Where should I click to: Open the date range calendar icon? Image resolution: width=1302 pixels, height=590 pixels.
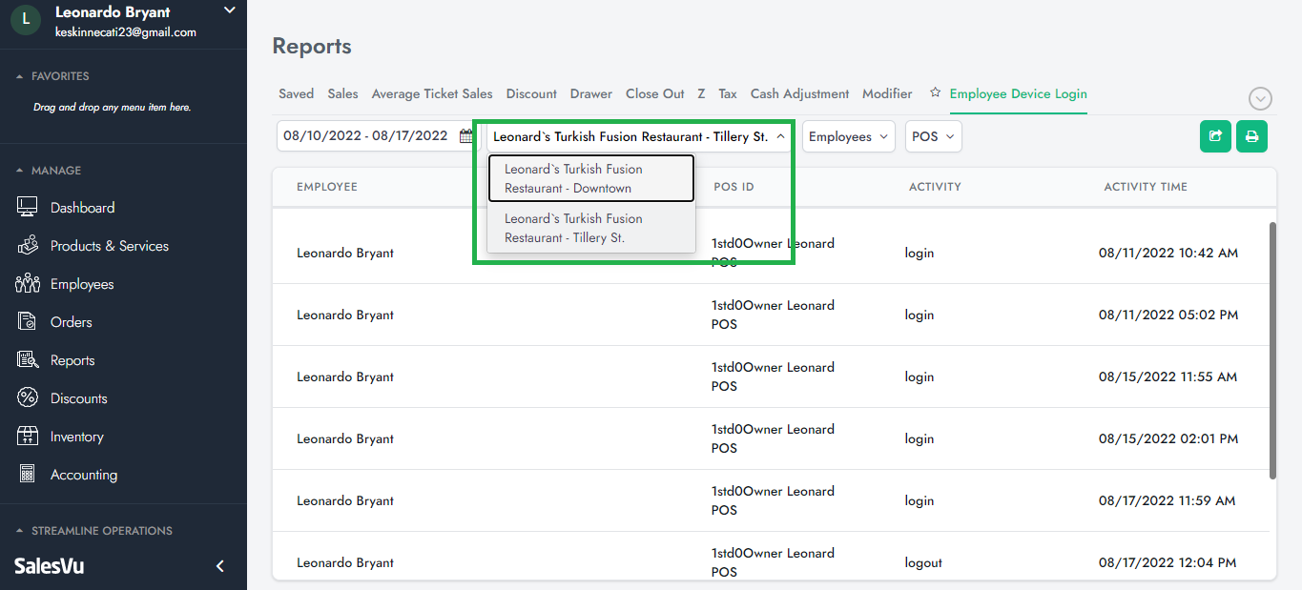[x=465, y=136]
